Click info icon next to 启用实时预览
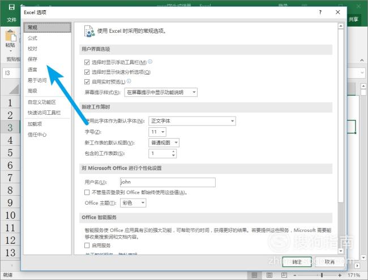 (129, 81)
